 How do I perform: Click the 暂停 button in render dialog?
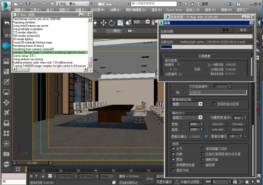tap(226, 30)
